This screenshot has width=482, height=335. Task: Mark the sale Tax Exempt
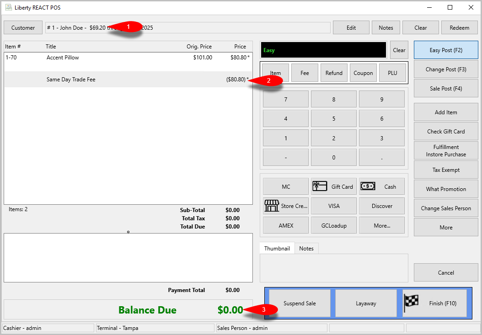(446, 170)
